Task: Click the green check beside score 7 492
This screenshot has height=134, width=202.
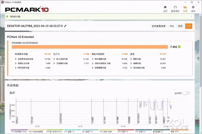Action: (x=179, y=47)
